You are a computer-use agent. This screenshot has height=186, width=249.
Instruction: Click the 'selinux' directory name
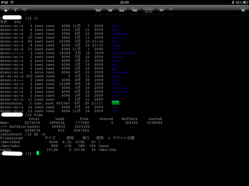tap(120, 88)
